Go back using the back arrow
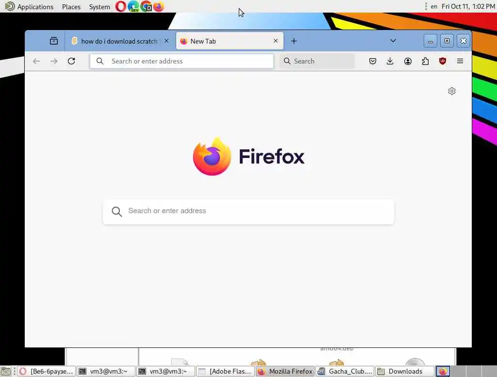The height and width of the screenshot is (377, 497). point(36,61)
